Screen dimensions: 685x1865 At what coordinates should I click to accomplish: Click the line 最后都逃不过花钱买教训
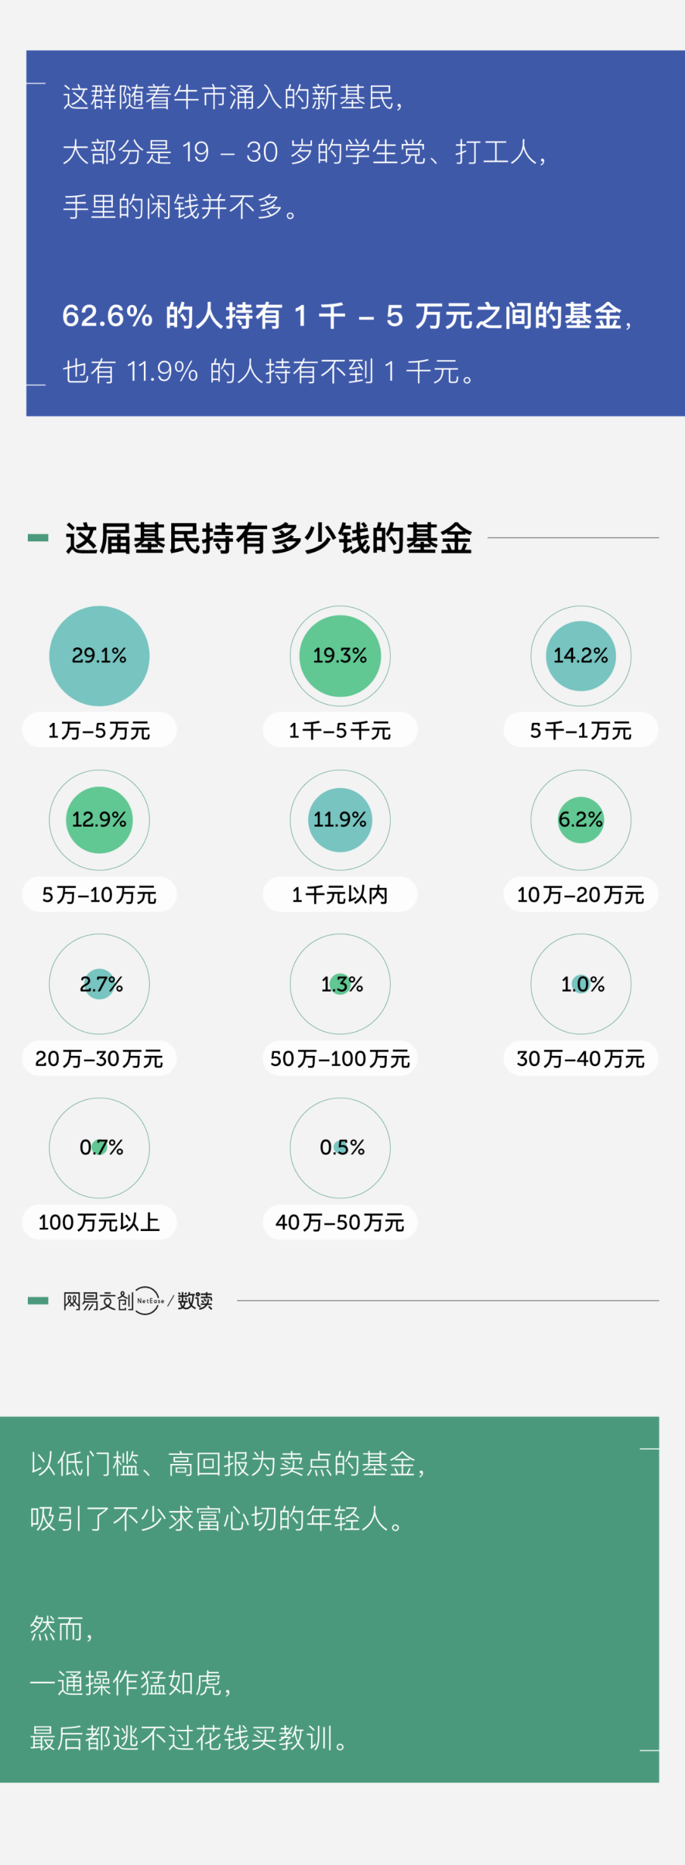coord(188,1737)
